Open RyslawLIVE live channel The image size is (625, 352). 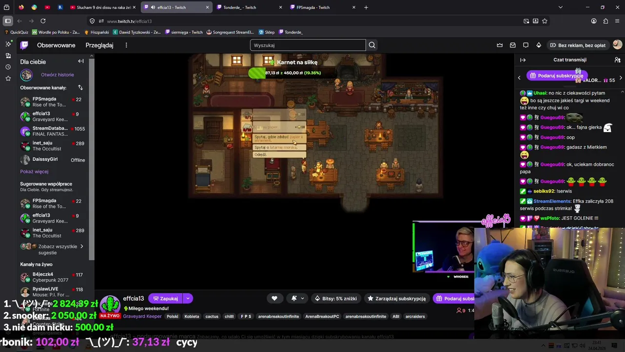click(53, 292)
